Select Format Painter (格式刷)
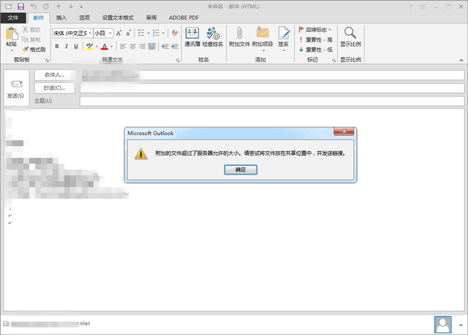Image resolution: width=468 pixels, height=335 pixels. pos(34,50)
